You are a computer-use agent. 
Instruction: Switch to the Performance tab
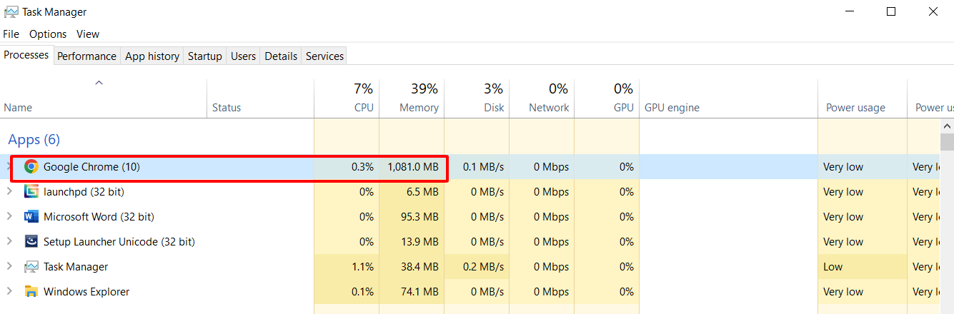(86, 56)
